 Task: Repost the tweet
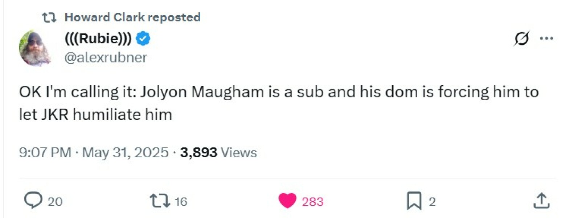tap(162, 201)
